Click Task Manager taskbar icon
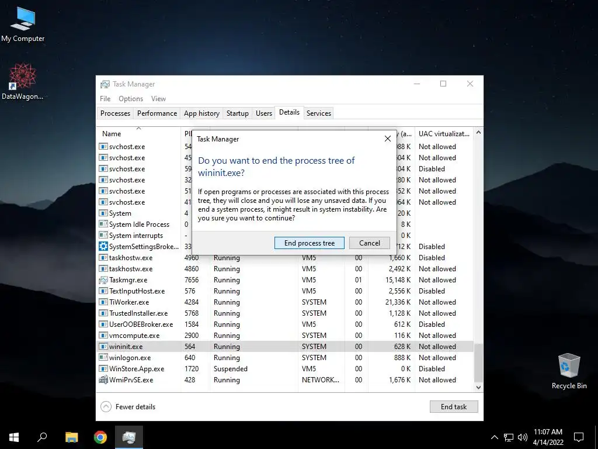598x449 pixels. (x=129, y=437)
